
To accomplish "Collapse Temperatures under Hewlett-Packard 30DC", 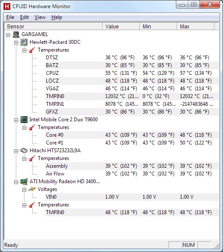I will click(x=24, y=50).
